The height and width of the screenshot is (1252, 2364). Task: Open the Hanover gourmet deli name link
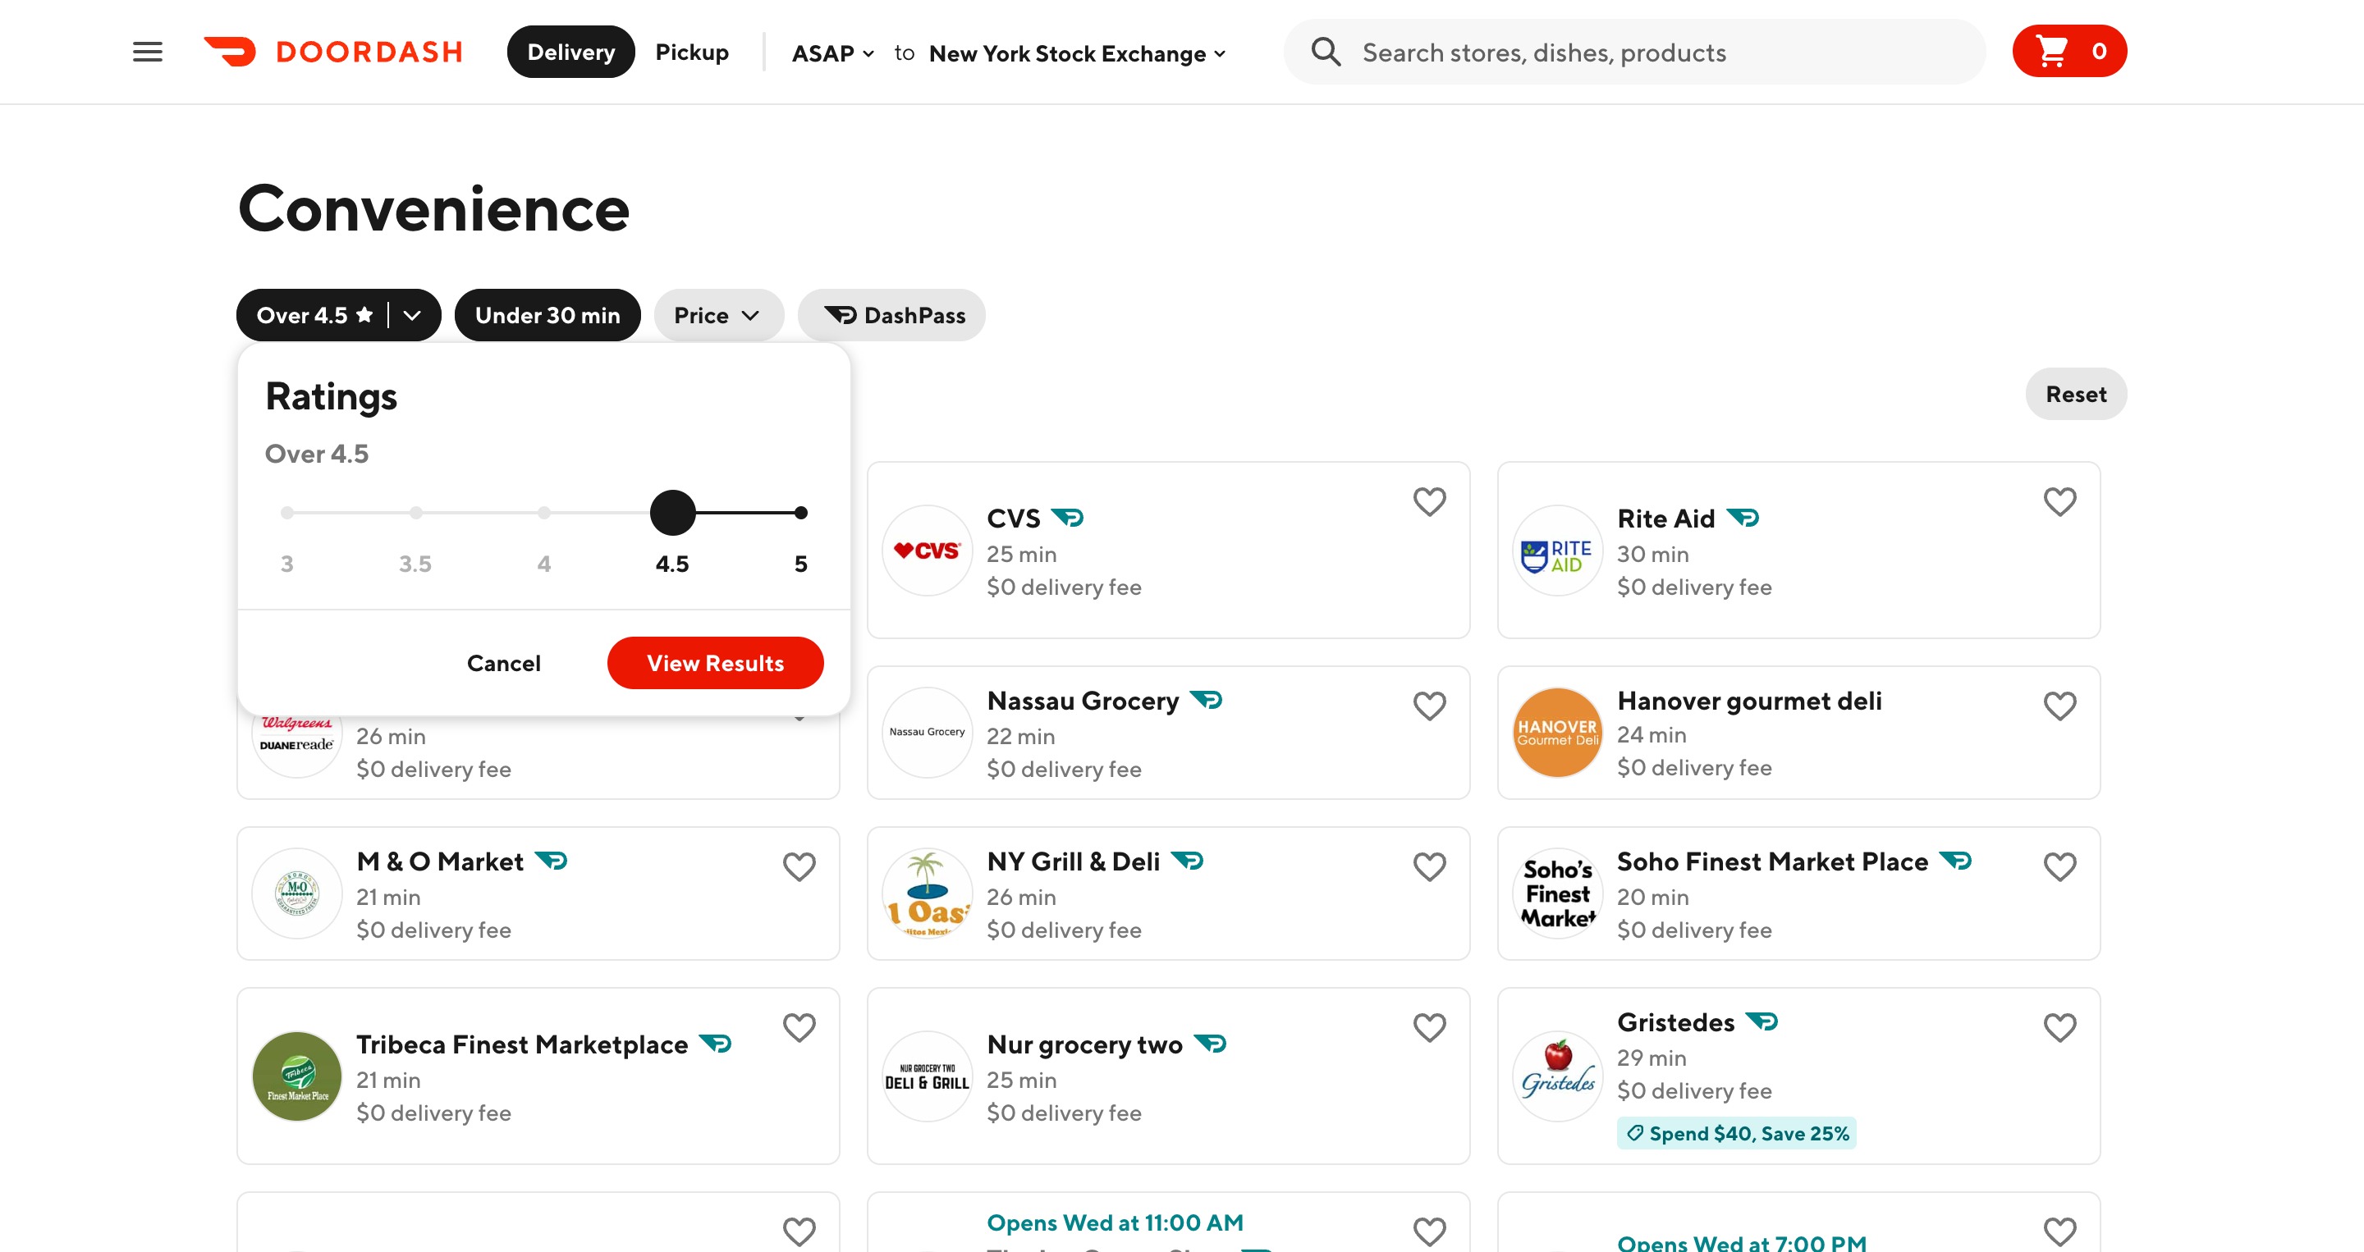(x=1749, y=701)
